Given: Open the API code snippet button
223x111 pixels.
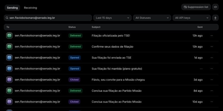Looking at the screenshot, I should 215,7.
